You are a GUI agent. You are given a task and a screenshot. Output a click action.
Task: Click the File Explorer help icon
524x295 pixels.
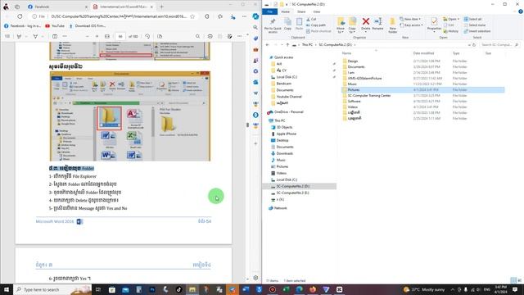(521, 11)
